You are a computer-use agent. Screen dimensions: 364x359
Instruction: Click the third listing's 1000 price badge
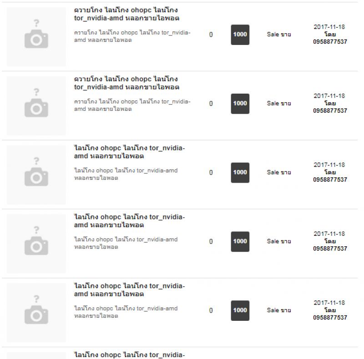tap(240, 173)
